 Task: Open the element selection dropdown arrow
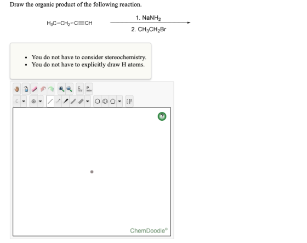24,101
